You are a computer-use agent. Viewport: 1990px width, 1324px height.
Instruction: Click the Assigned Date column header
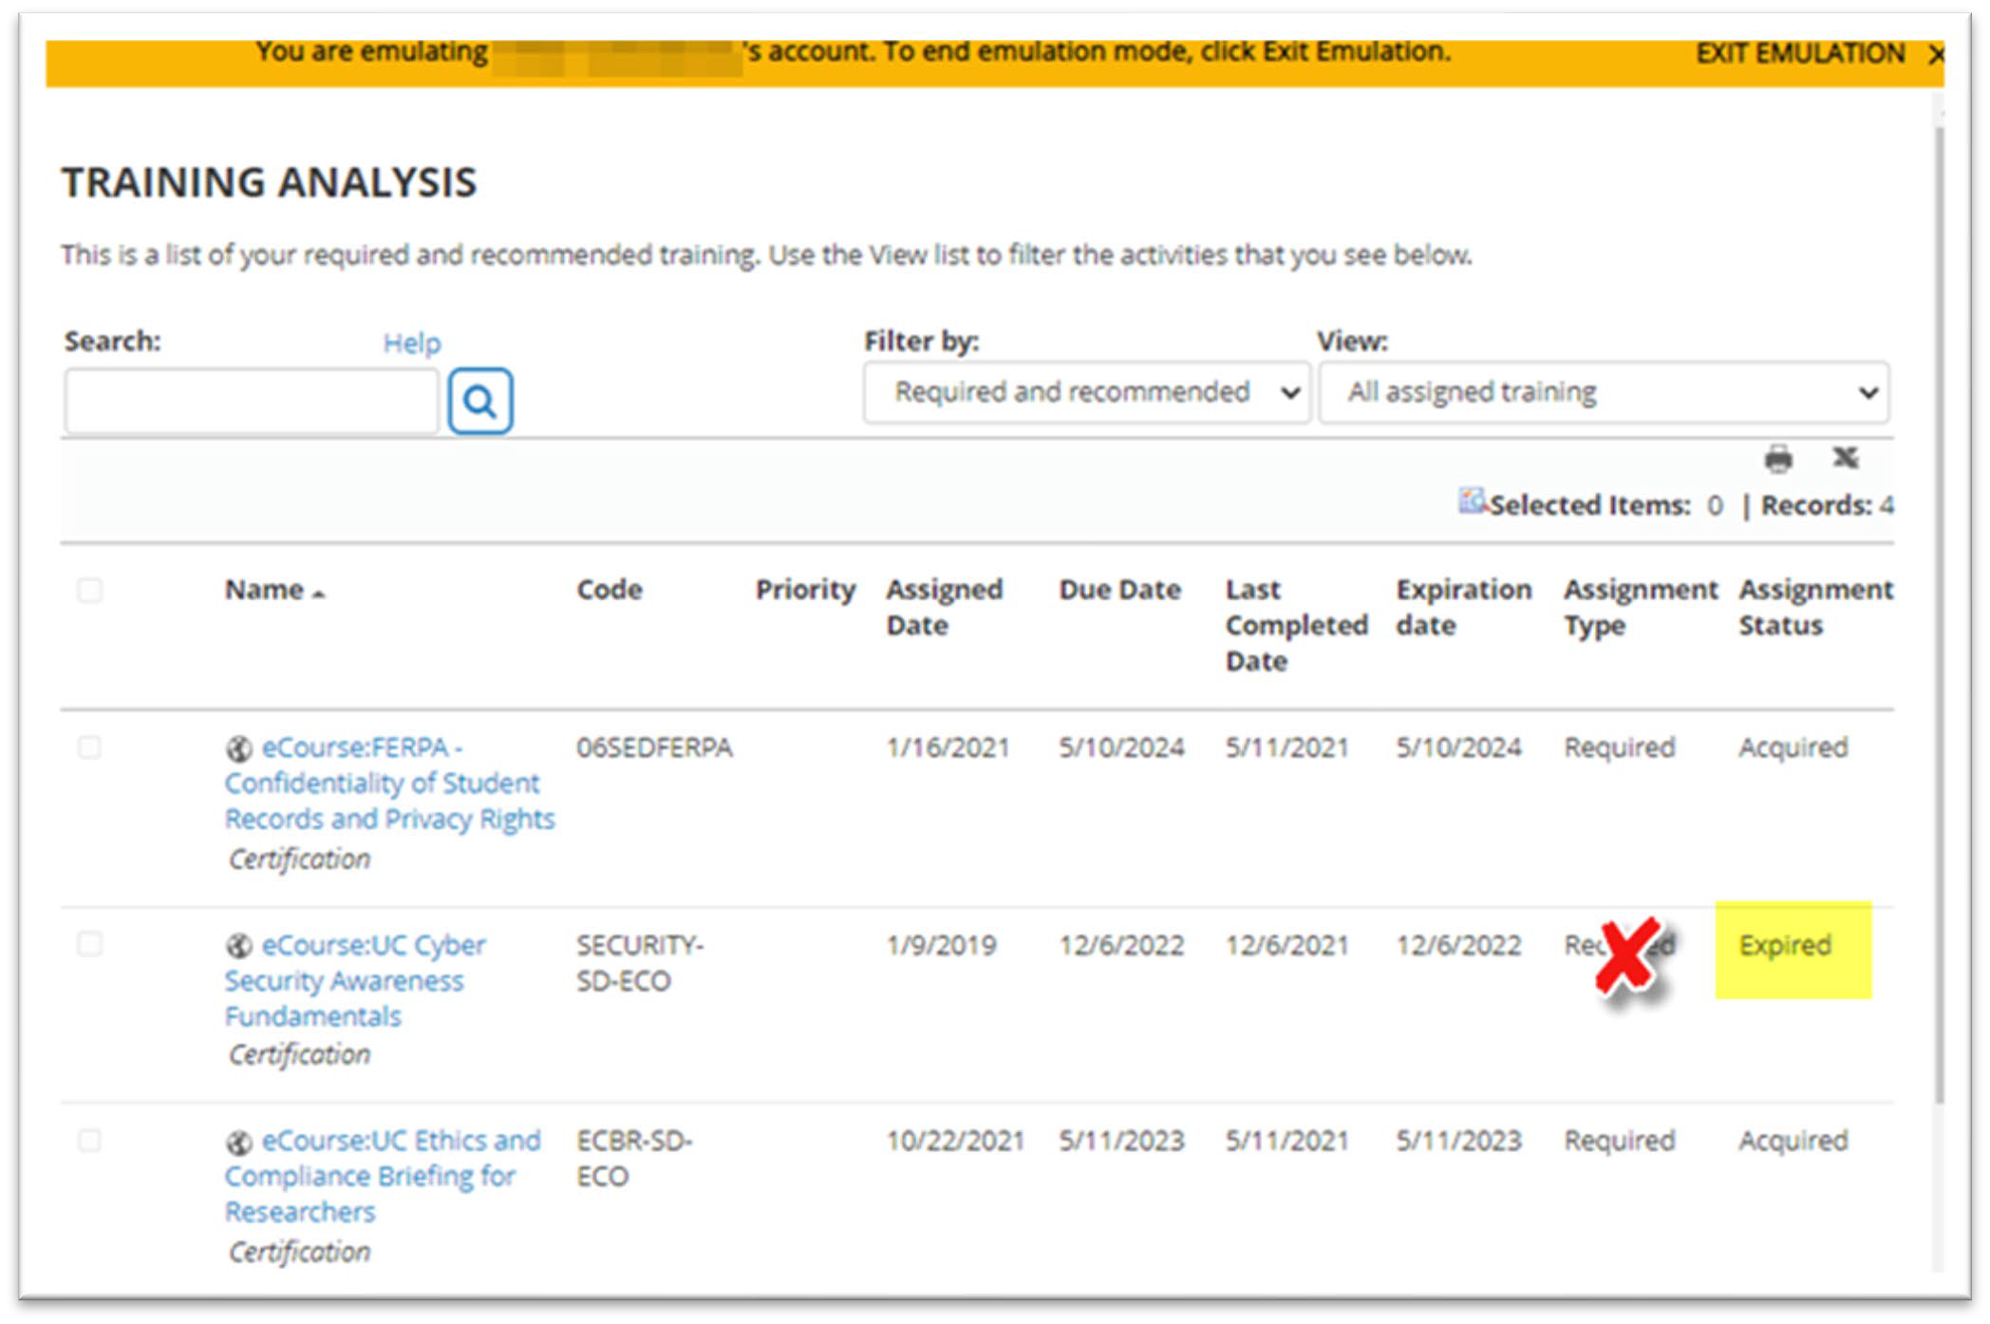tap(945, 608)
